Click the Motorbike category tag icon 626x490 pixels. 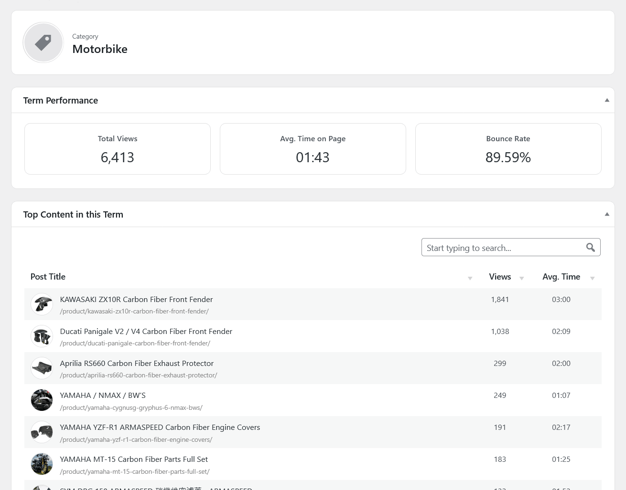click(x=43, y=42)
